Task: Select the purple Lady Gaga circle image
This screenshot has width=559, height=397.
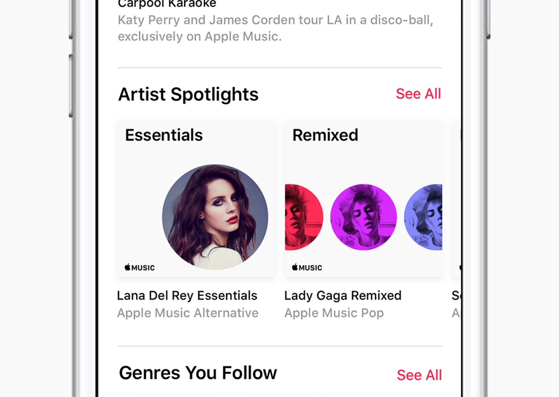Action: [363, 217]
